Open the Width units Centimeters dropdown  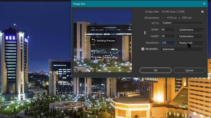(191, 30)
